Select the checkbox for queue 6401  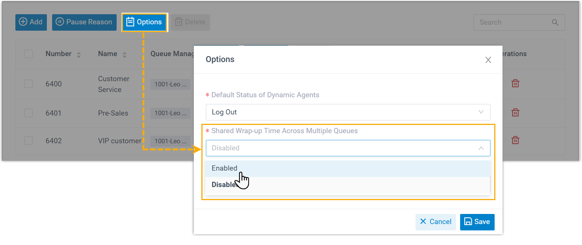point(28,113)
